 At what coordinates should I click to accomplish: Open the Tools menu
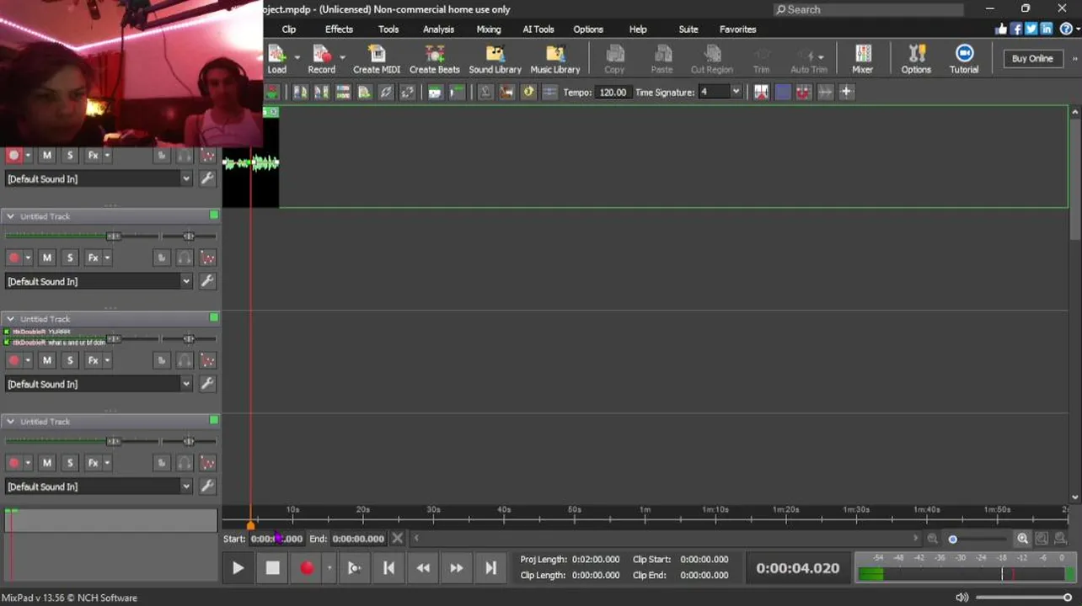(x=388, y=29)
